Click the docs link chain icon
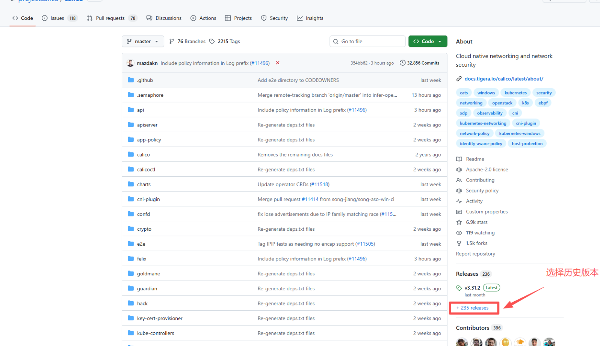Screen dimensions: 600x347 click(x=459, y=79)
